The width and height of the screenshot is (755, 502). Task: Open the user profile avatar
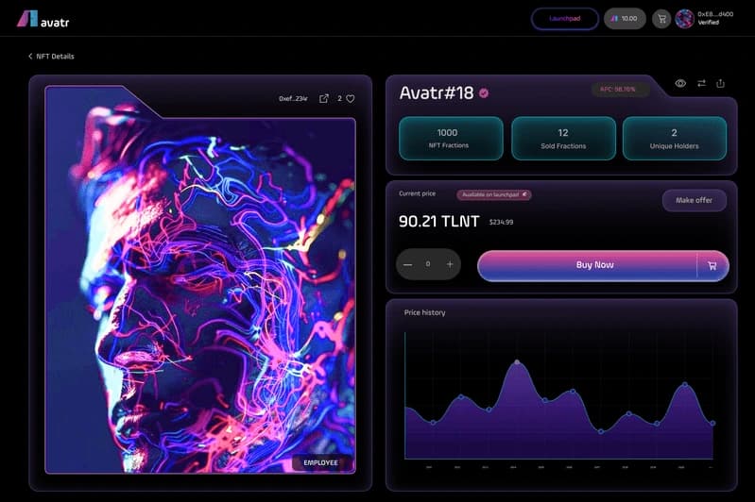[684, 18]
